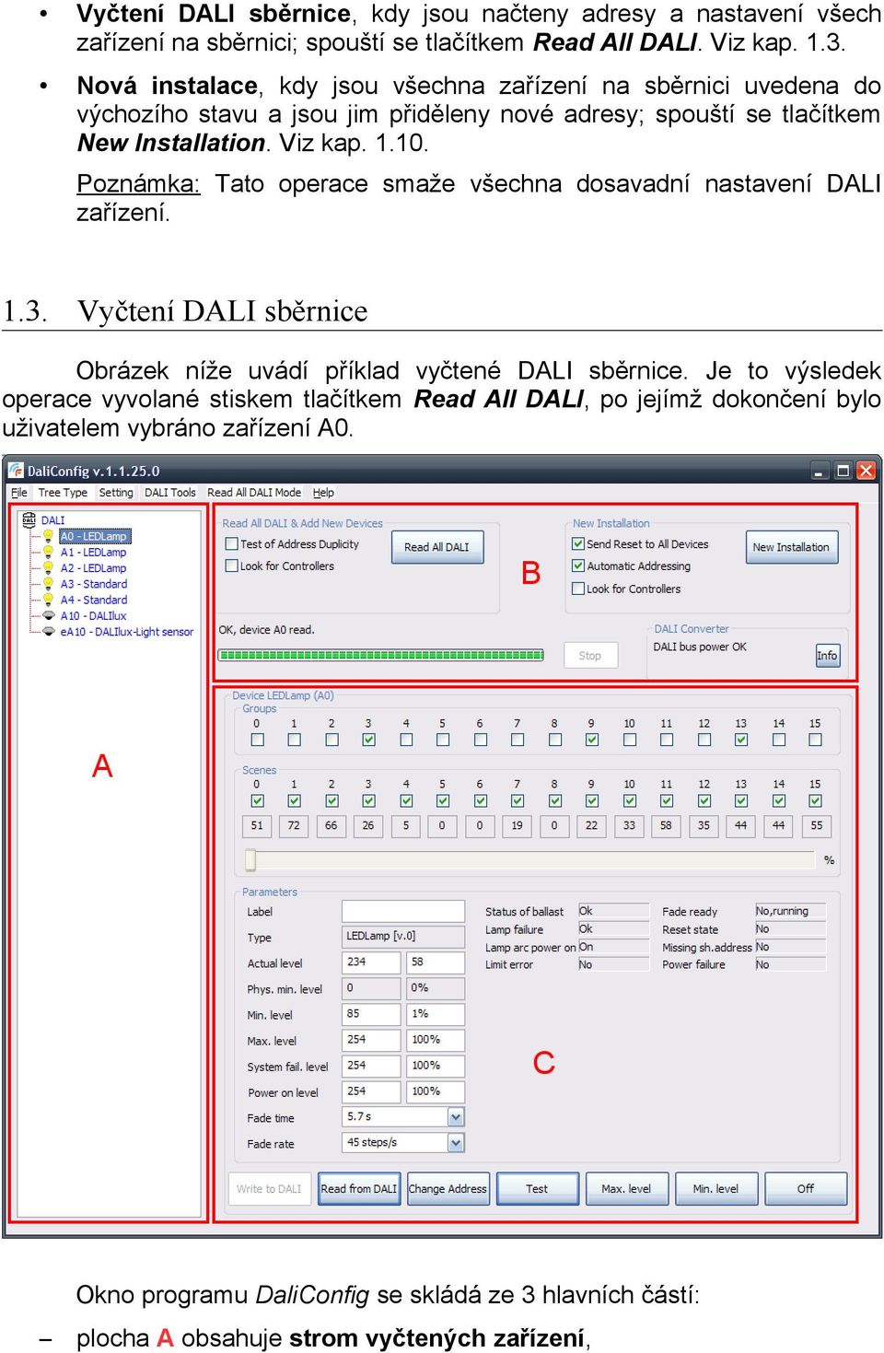
Task: Click the Type field LEDLamp [v.0]
Action: click(x=403, y=937)
